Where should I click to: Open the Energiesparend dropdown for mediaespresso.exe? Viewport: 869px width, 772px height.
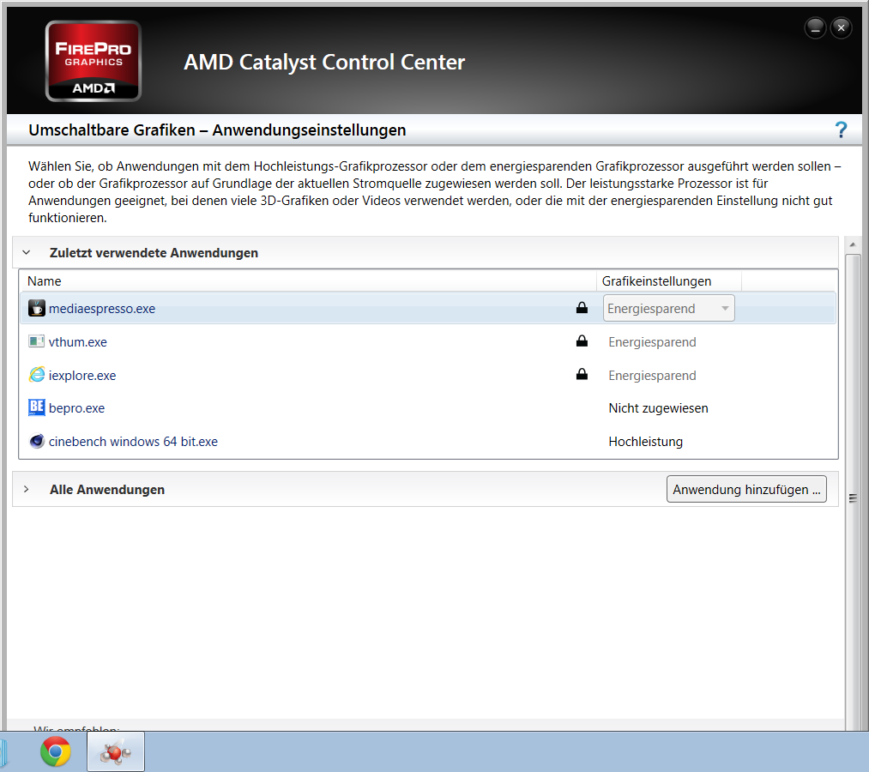click(669, 308)
